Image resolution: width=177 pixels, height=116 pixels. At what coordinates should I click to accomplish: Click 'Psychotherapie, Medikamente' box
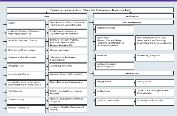click(68, 33)
